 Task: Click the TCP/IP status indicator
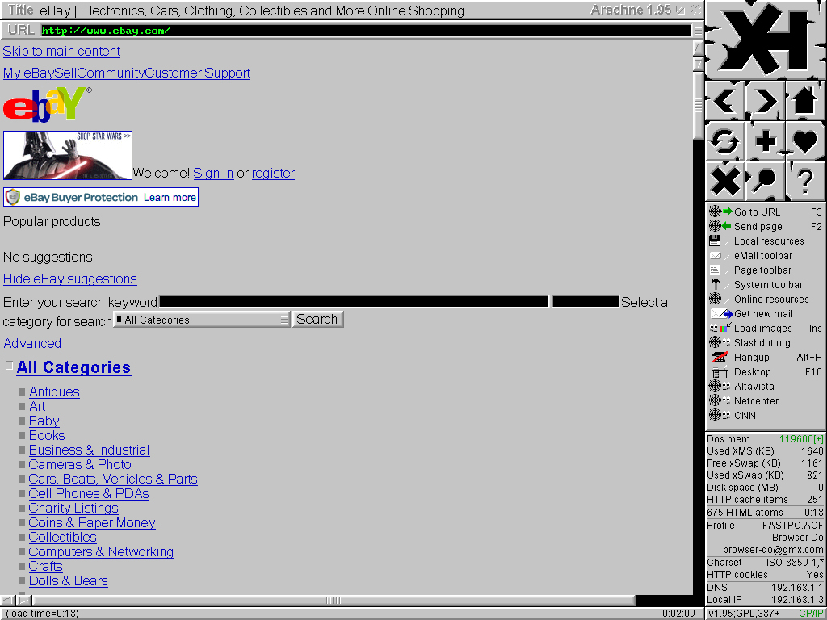[x=807, y=614]
